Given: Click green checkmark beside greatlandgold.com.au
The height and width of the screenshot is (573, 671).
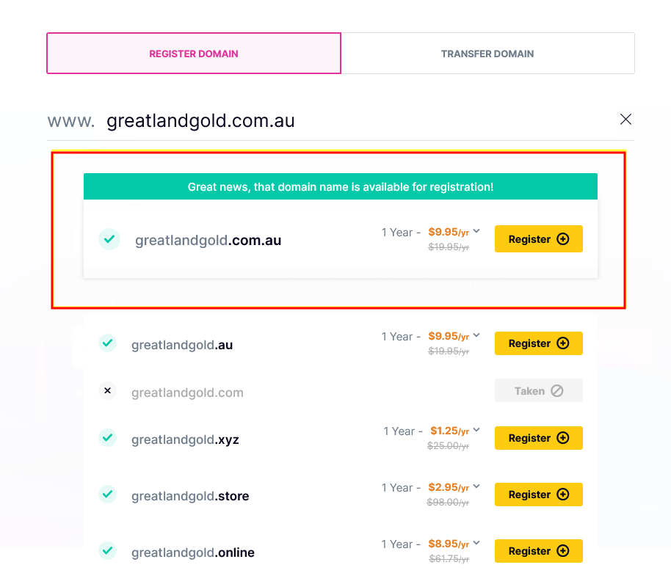Looking at the screenshot, I should [x=109, y=239].
